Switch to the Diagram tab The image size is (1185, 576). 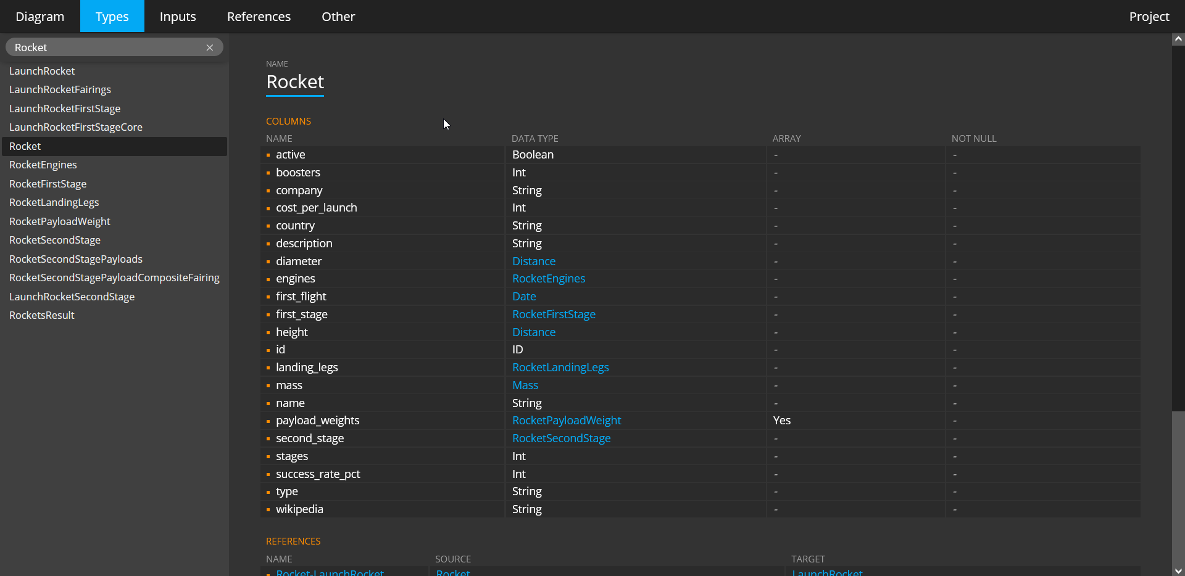coord(39,16)
